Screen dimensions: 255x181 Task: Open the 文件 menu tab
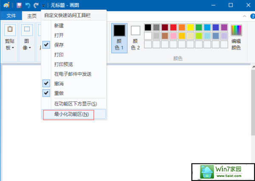pos(11,16)
